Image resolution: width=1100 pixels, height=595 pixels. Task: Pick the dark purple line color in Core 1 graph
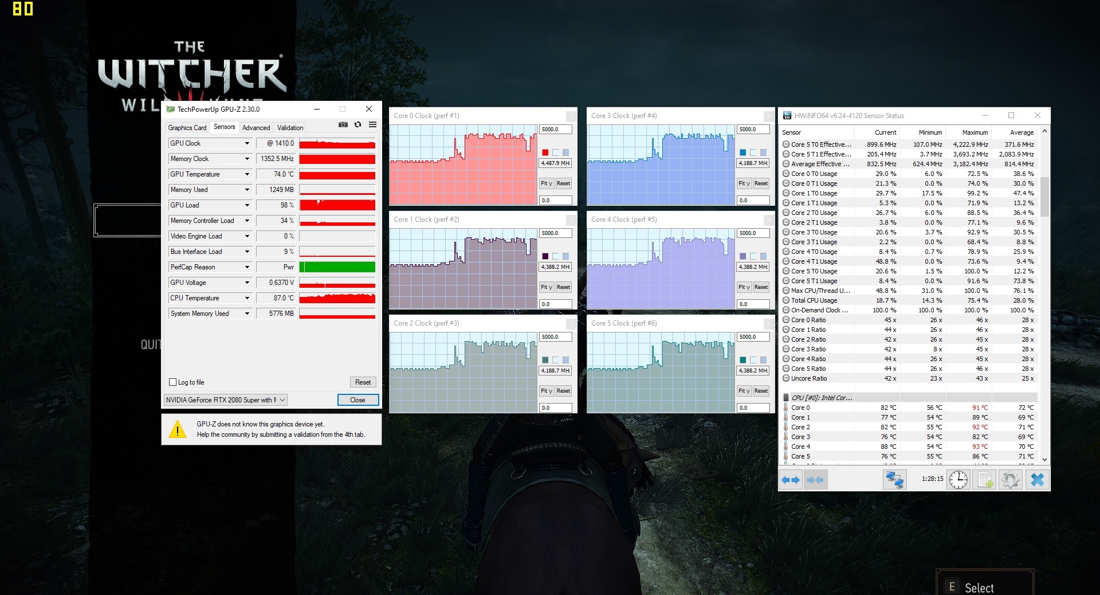[545, 256]
